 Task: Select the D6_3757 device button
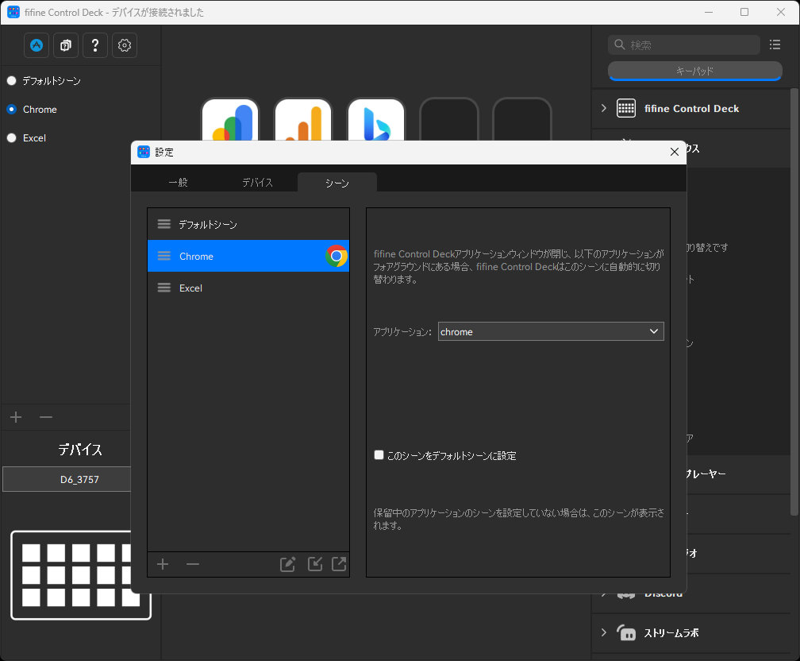click(66, 479)
